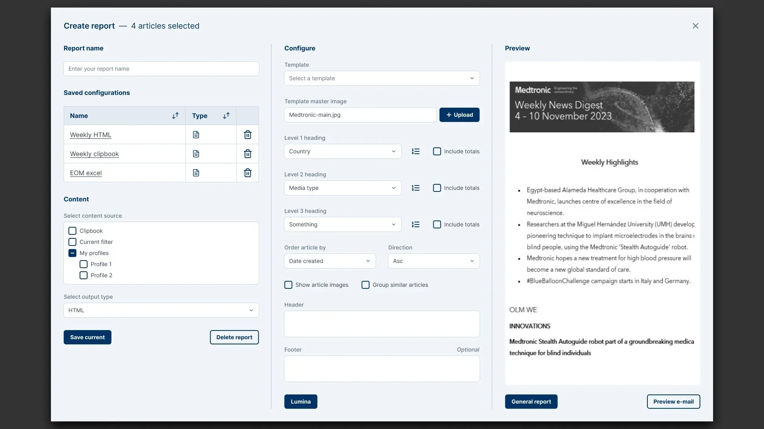This screenshot has height=429, width=764.
Task: Click list icon beside Media type dropdown
Action: tap(415, 188)
